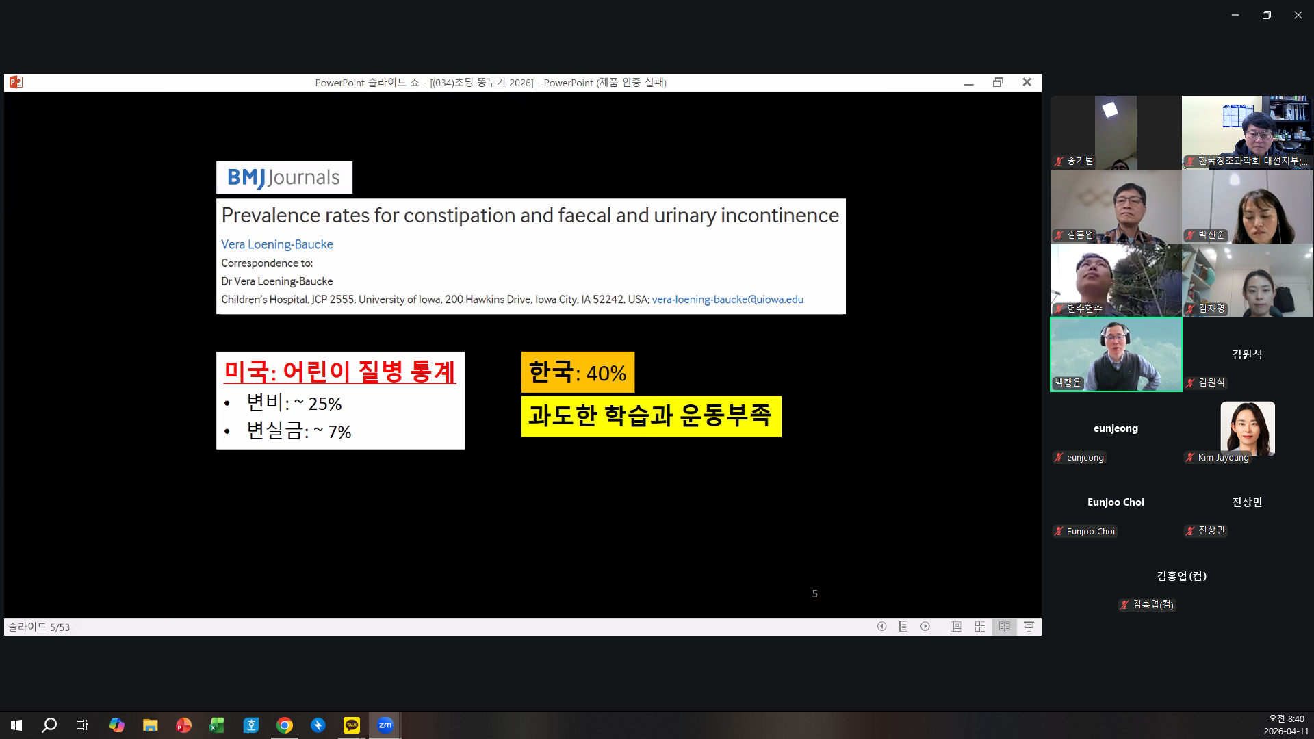Click the article title Prevalence rates for constipation
This screenshot has height=739, width=1314.
pyautogui.click(x=530, y=216)
